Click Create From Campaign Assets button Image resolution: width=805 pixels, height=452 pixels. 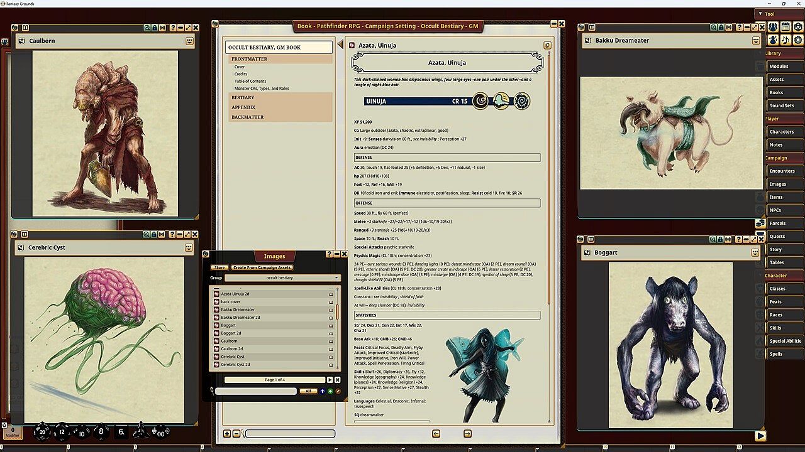262,268
